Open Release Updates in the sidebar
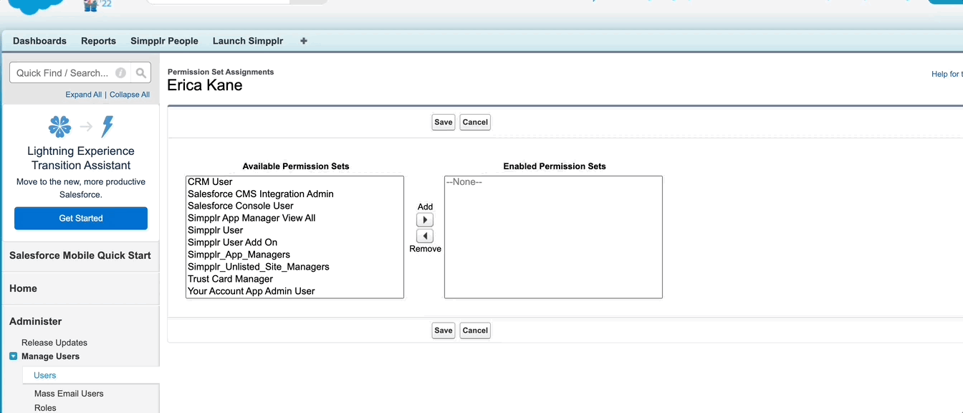Image resolution: width=963 pixels, height=413 pixels. pyautogui.click(x=54, y=343)
